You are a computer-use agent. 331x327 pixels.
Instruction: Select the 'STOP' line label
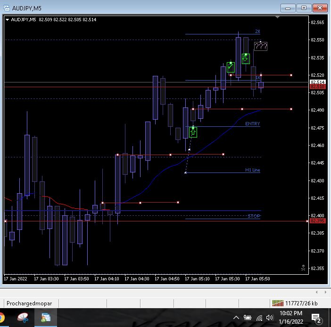click(x=254, y=216)
